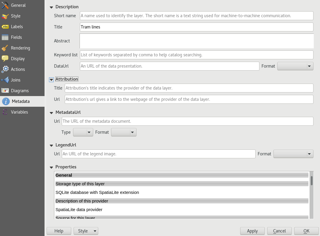The image size is (320, 236).
Task: Collapse the LegendUrl section
Action: 51,146
